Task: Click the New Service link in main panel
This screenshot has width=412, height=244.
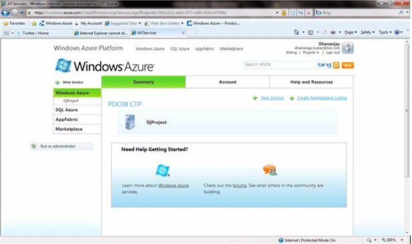Action: pyautogui.click(x=272, y=98)
